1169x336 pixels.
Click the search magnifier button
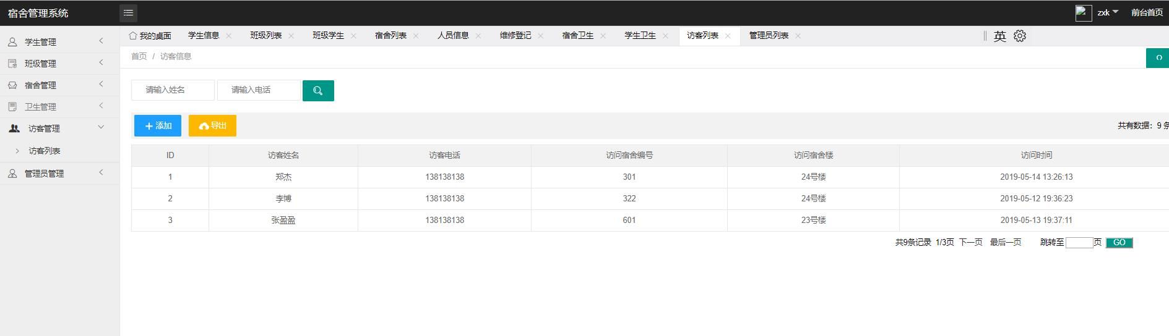pos(318,91)
